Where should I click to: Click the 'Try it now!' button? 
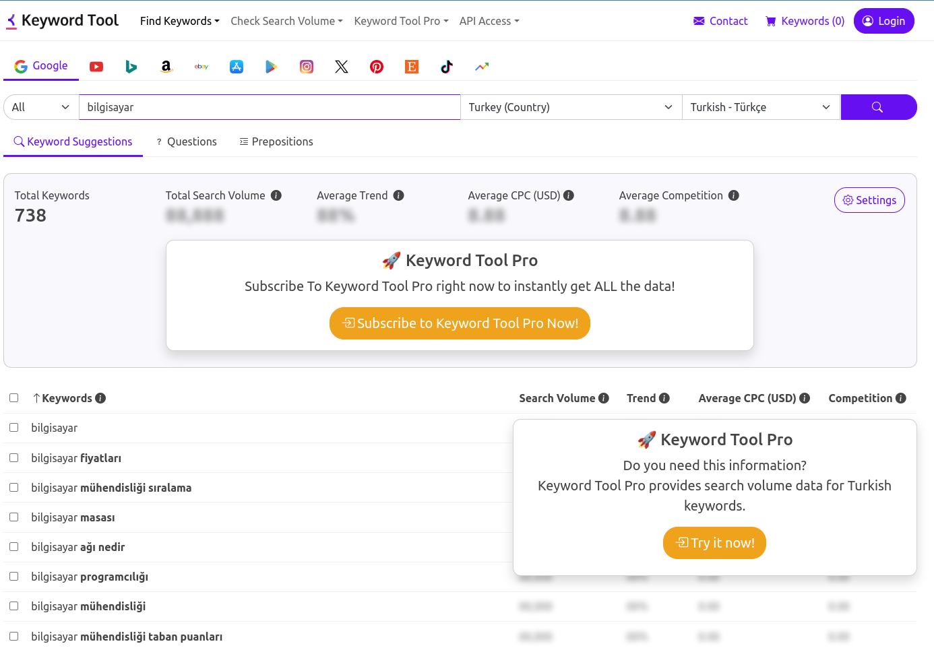coord(714,543)
